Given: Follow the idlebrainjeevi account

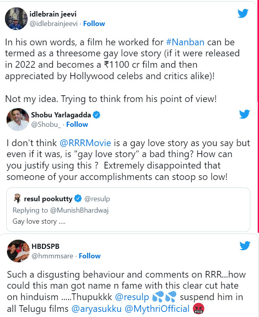Looking at the screenshot, I should 94,23.
